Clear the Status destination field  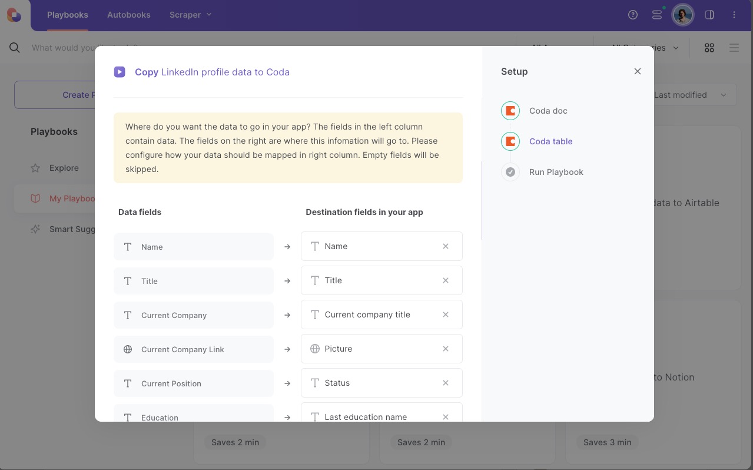(x=446, y=383)
